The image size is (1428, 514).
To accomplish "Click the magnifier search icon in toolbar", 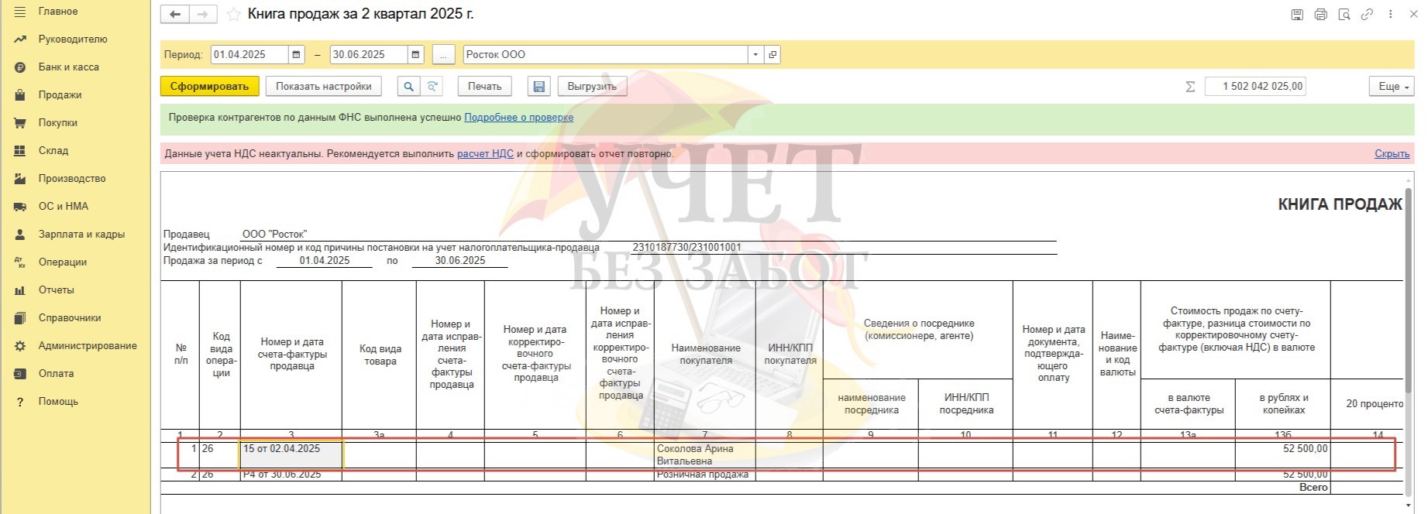I will pos(408,87).
